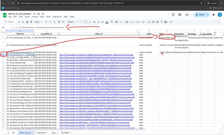This screenshot has width=224, height=135.
Task: Open the filter views dropdown
Action: point(166,22)
